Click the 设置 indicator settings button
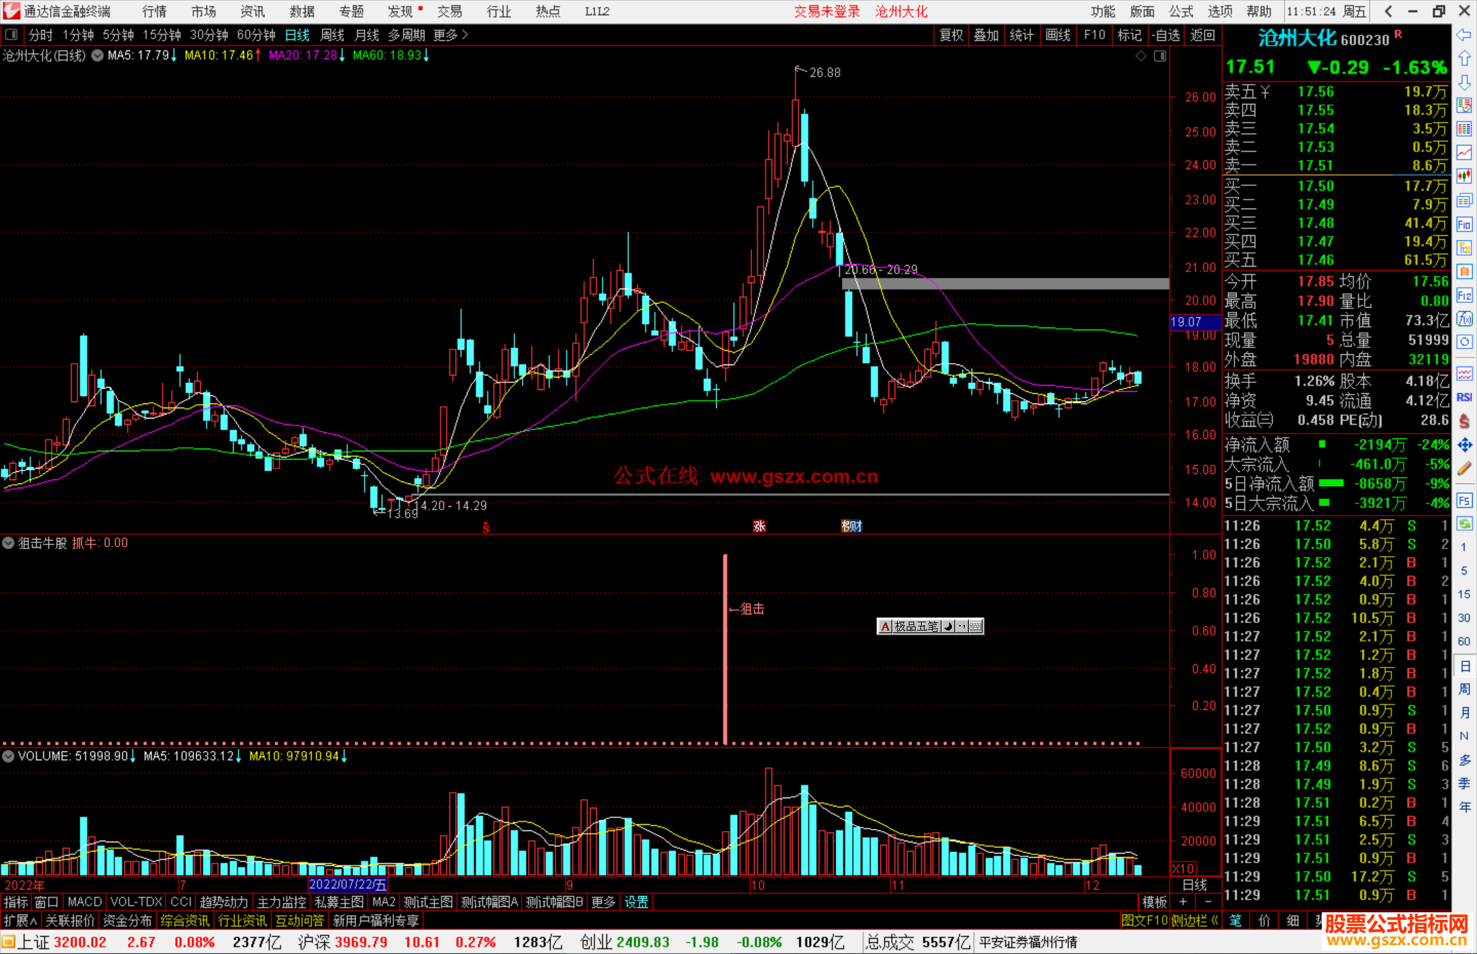Viewport: 1477px width, 954px height. coord(636,902)
